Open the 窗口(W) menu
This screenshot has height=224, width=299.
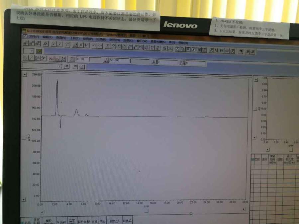click(x=142, y=41)
